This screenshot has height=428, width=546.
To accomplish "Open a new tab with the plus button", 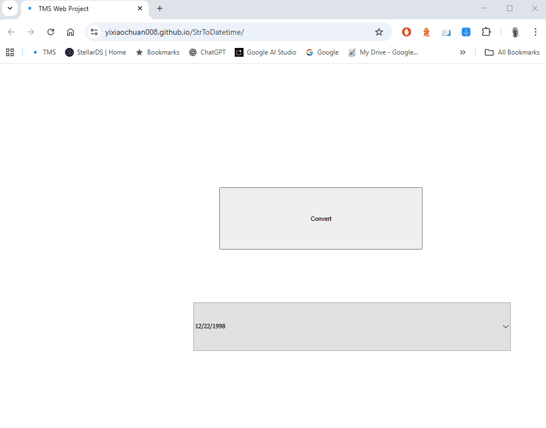I will 160,9.
